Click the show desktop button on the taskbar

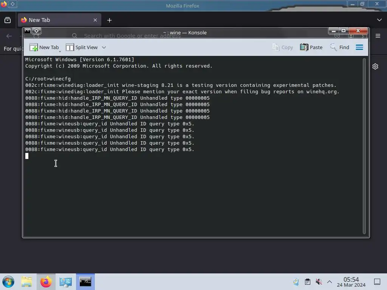point(377,282)
